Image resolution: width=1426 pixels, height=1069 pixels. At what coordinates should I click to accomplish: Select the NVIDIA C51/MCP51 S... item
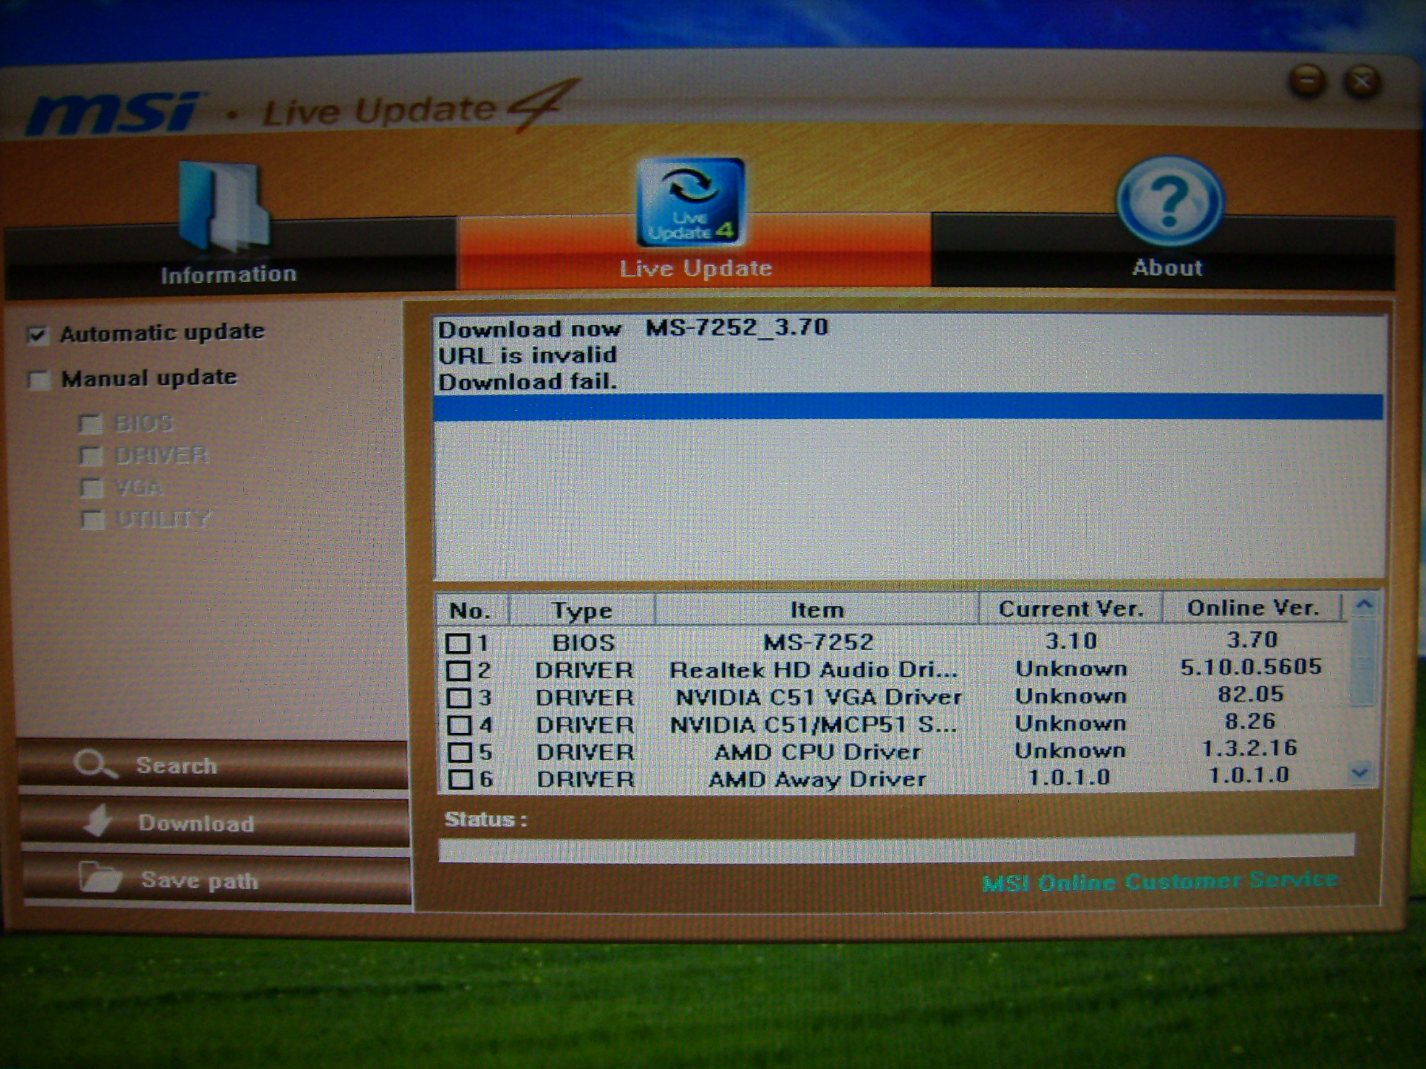coord(813,724)
